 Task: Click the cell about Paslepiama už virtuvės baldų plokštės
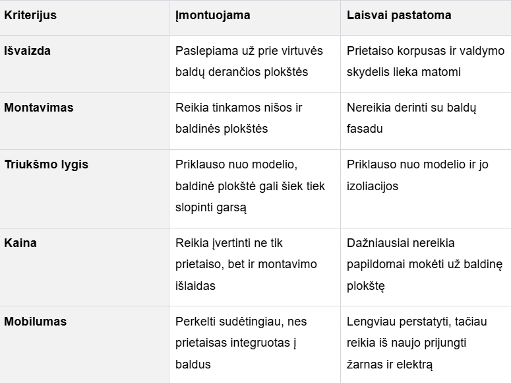pos(255,64)
